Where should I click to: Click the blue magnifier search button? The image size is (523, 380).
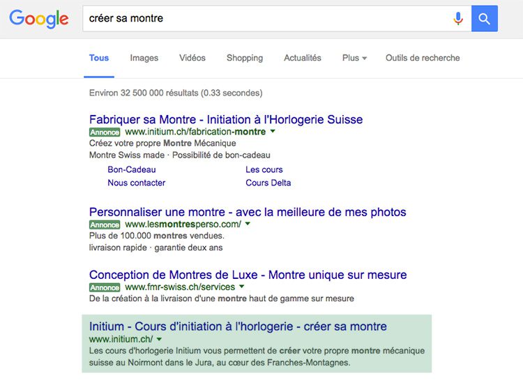[485, 19]
